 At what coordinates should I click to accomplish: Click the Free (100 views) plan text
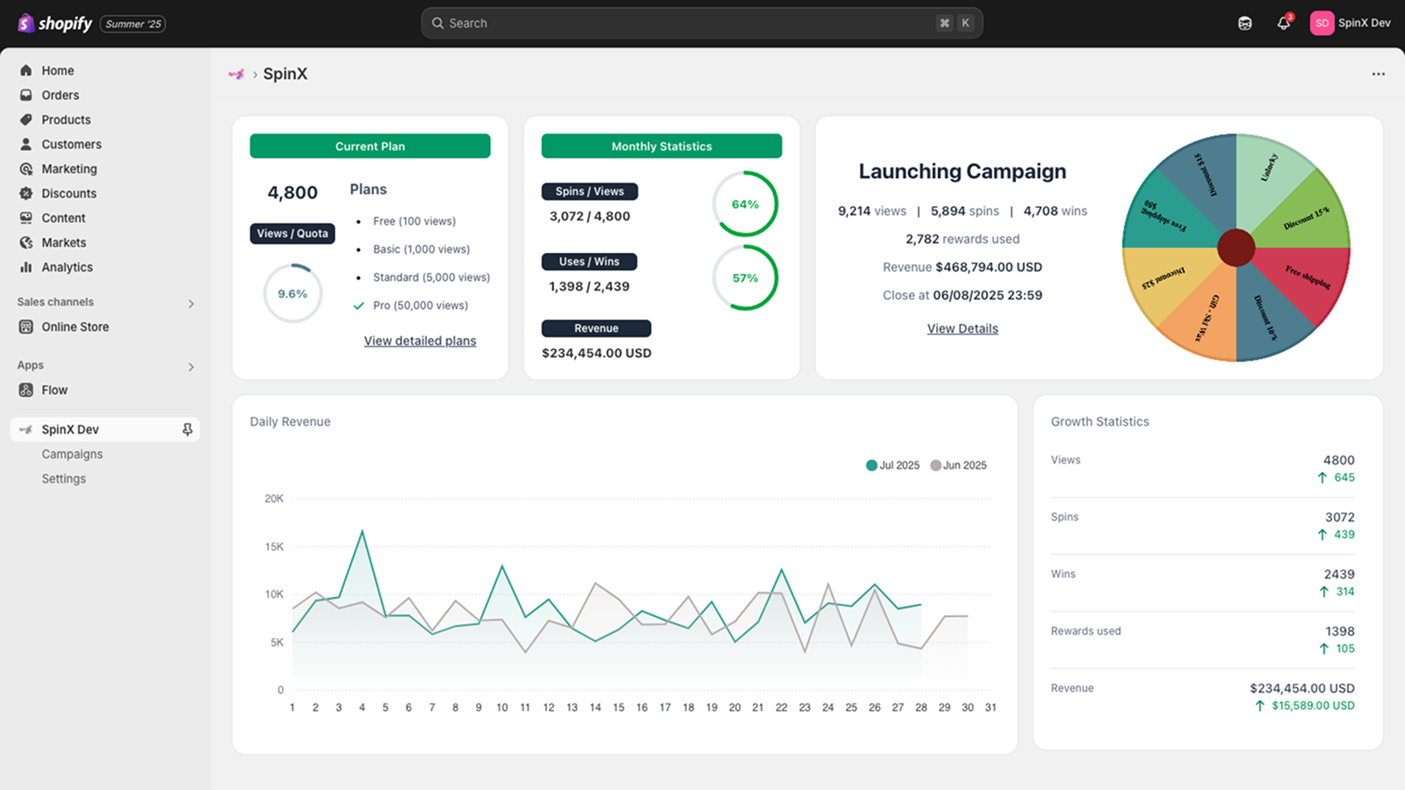click(x=414, y=221)
